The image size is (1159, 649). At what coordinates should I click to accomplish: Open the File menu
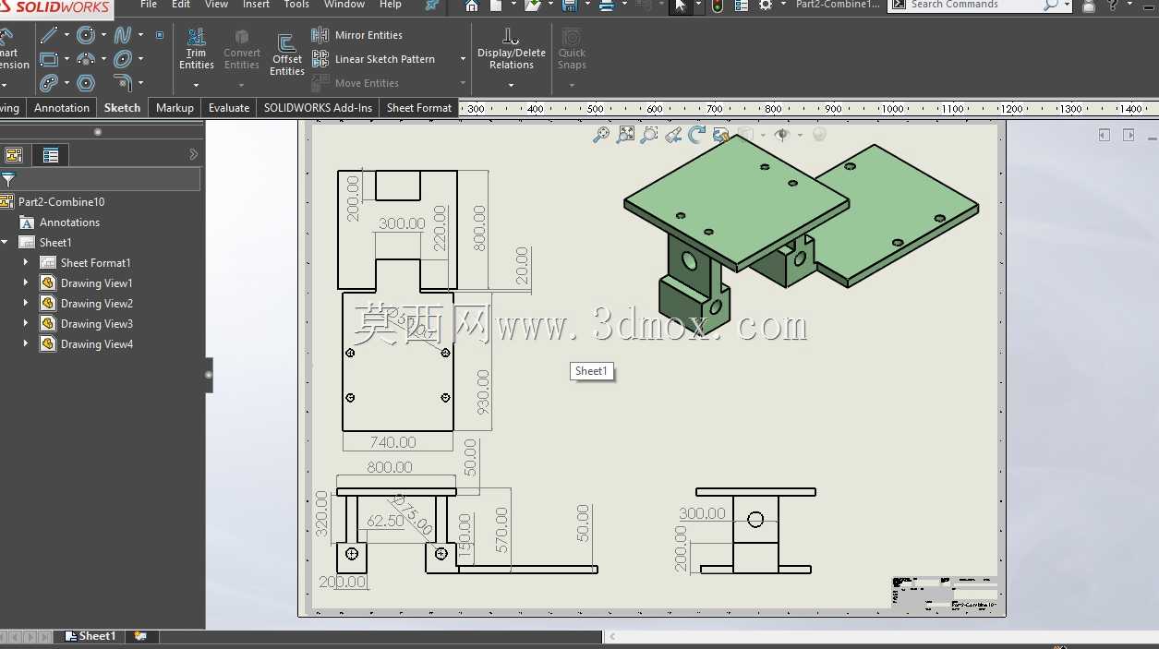coord(149,5)
